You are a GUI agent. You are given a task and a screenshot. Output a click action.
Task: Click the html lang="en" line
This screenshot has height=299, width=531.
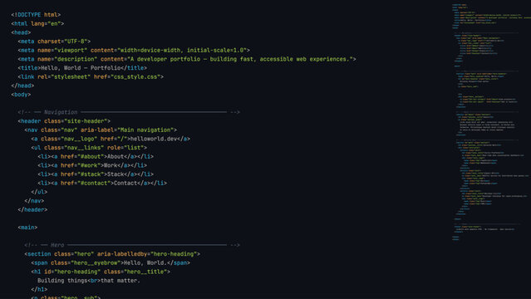tap(37, 24)
